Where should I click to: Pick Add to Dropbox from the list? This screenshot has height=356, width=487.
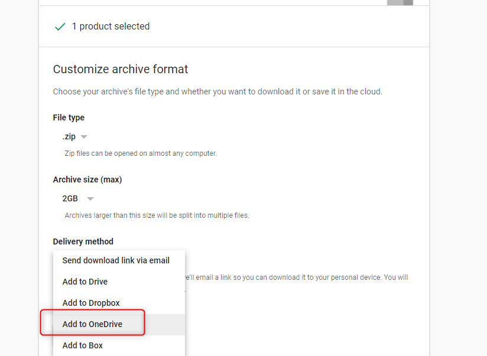(x=91, y=303)
